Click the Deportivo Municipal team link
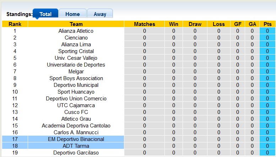Image resolution: width=276 pixels, height=157 pixels. click(76, 85)
